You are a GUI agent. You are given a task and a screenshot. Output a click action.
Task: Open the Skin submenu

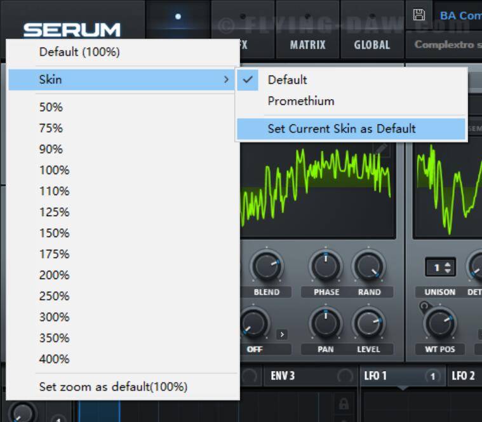[x=121, y=79]
